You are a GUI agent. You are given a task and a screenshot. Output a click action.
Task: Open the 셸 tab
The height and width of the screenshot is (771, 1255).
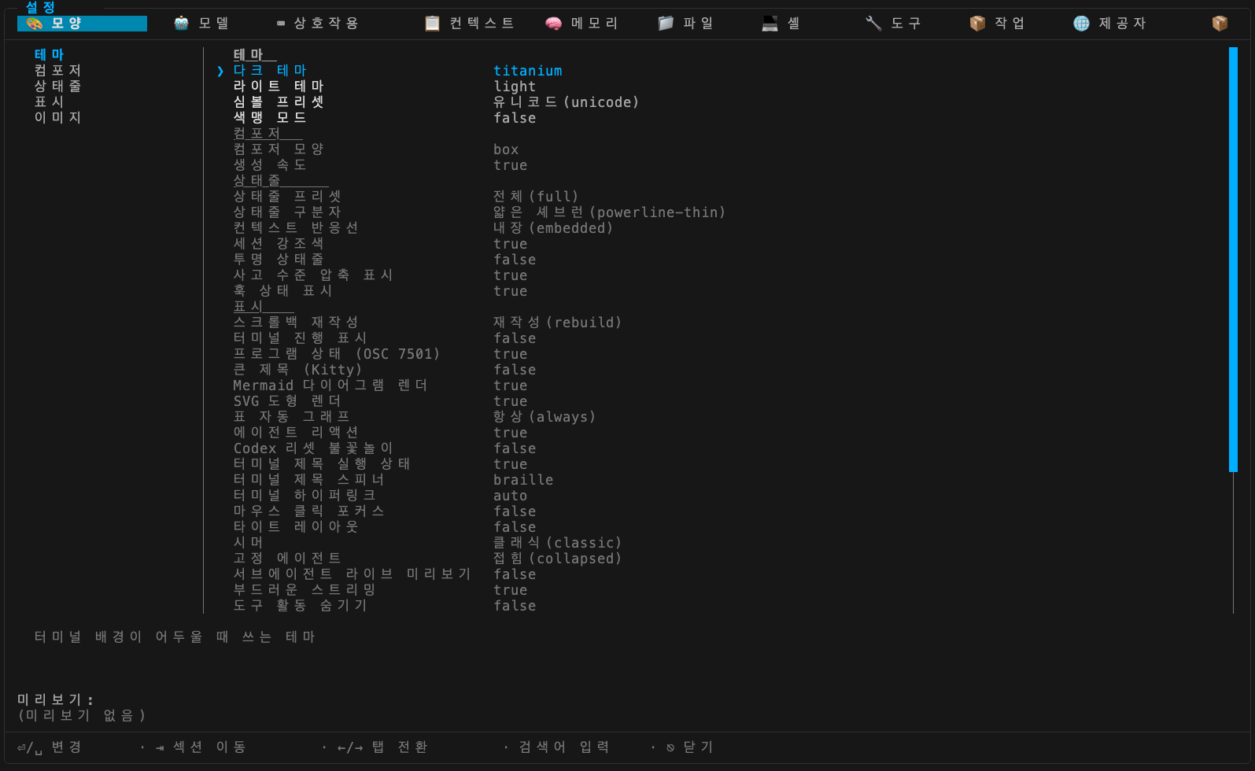tap(781, 24)
